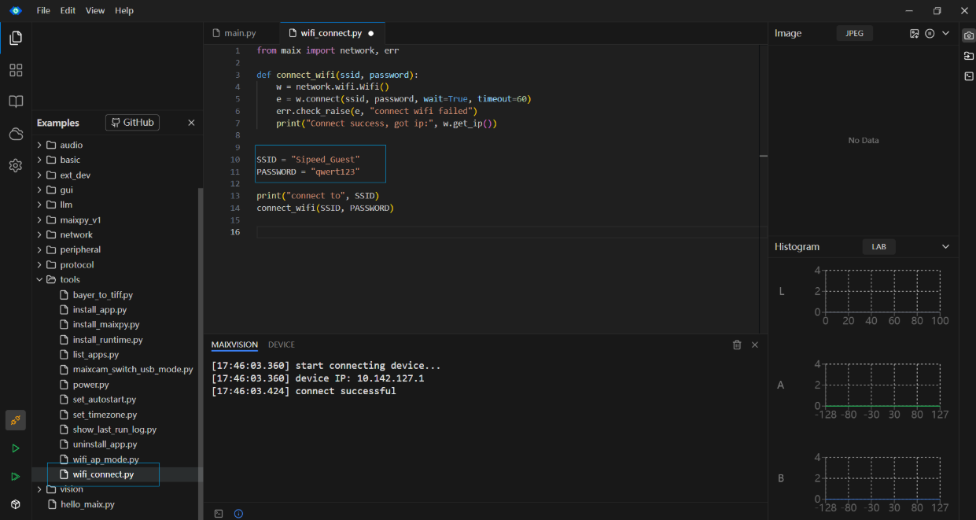Click unsaved dot on wifi_connect.py tab
976x520 pixels.
(x=371, y=34)
